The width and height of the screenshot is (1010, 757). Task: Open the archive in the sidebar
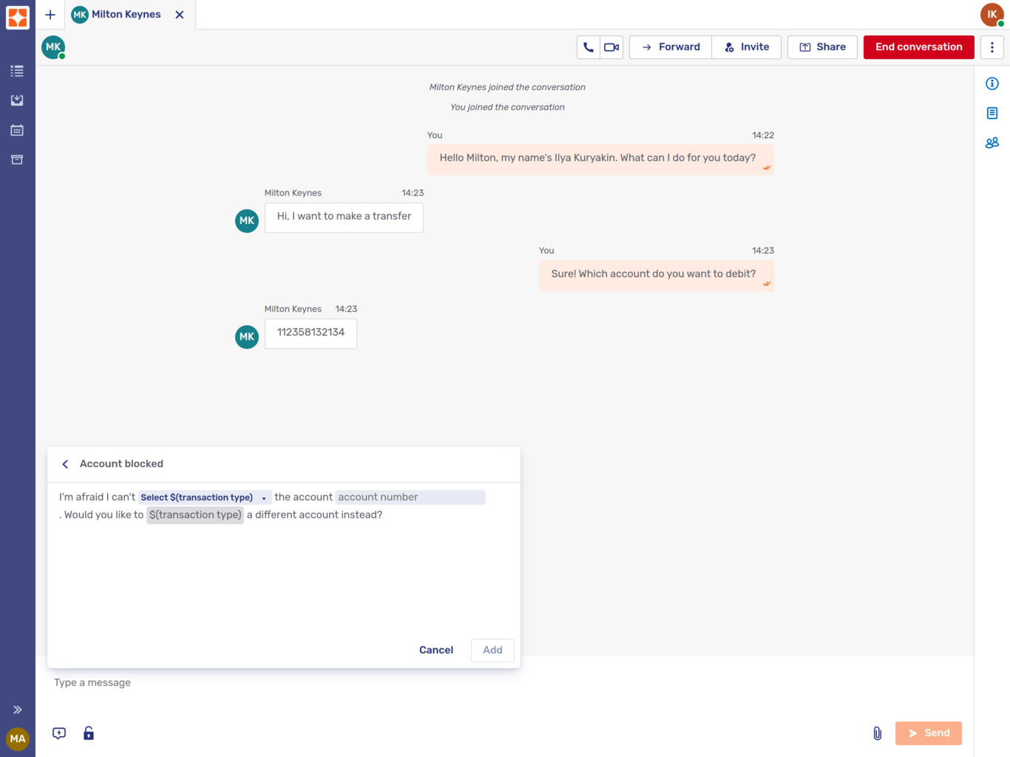(x=17, y=160)
